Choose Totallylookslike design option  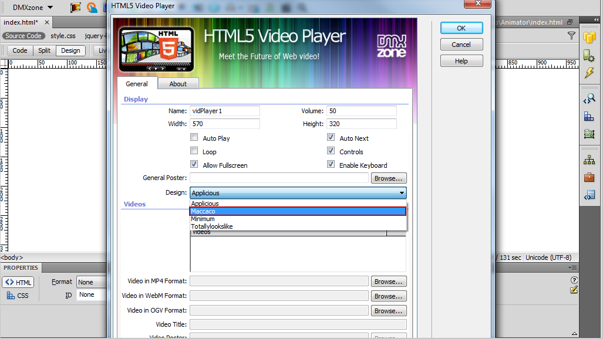tap(298, 226)
